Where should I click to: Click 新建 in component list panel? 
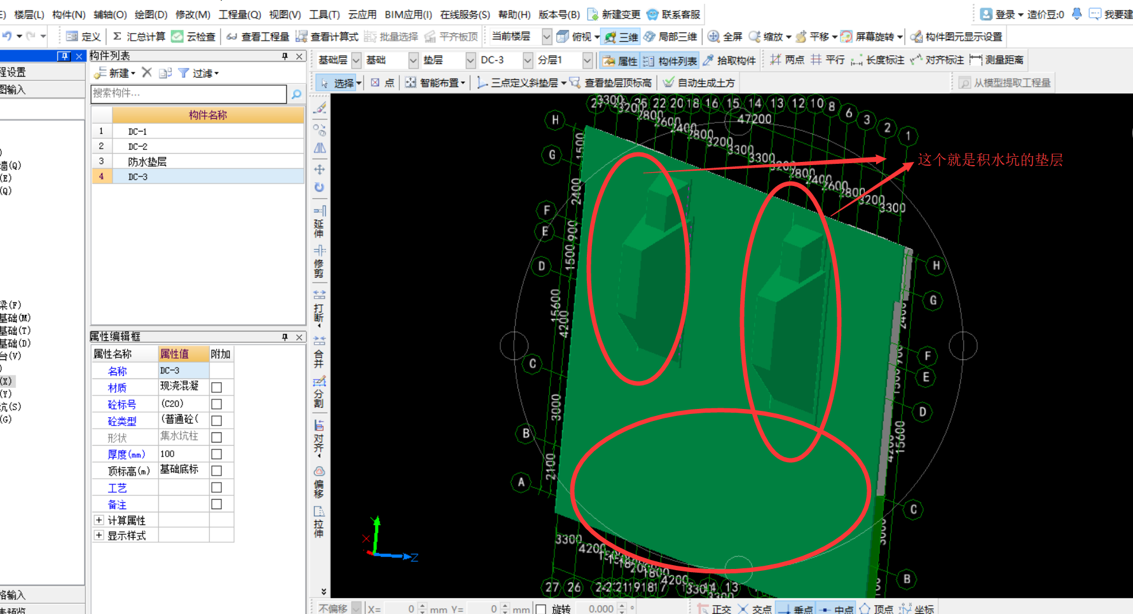point(114,73)
